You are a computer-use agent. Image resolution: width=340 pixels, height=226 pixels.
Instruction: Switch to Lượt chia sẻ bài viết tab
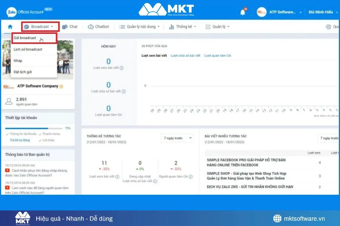point(185,56)
